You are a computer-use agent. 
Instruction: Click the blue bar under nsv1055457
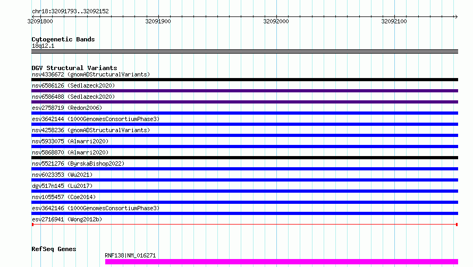pyautogui.click(x=244, y=202)
